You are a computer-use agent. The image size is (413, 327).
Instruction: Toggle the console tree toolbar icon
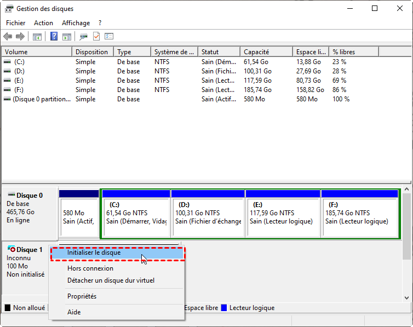click(37, 37)
